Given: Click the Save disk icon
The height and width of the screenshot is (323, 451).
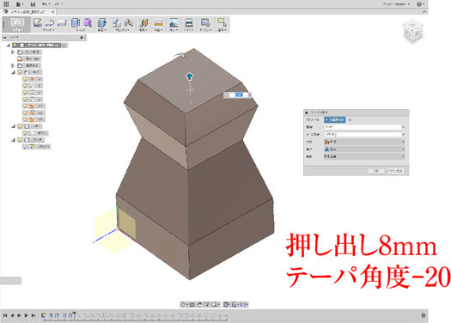Looking at the screenshot, I should tap(33, 4).
